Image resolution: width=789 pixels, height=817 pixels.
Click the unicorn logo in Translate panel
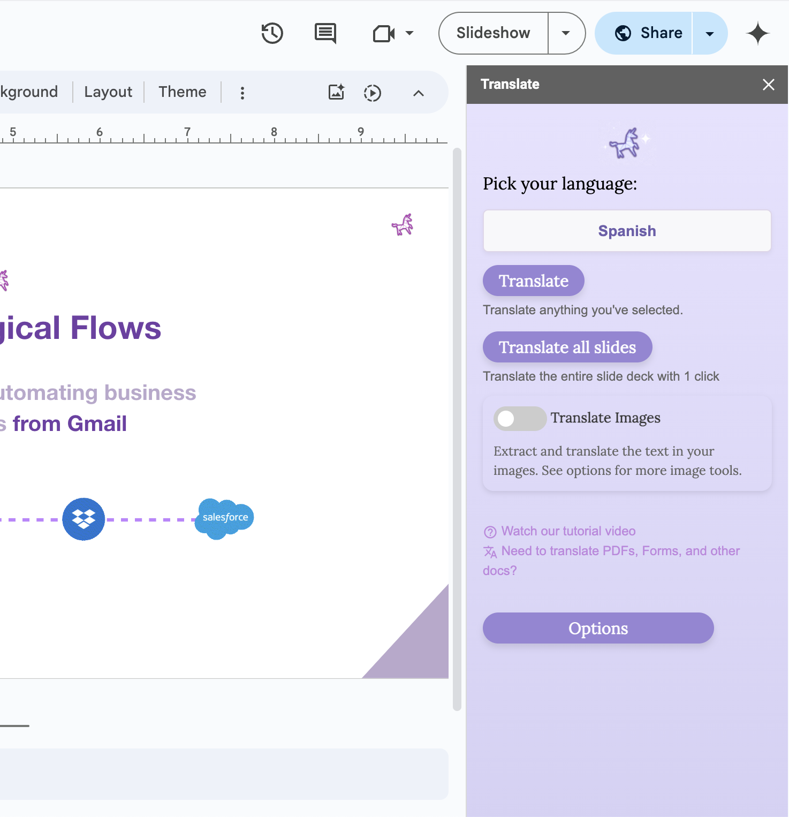(626, 142)
